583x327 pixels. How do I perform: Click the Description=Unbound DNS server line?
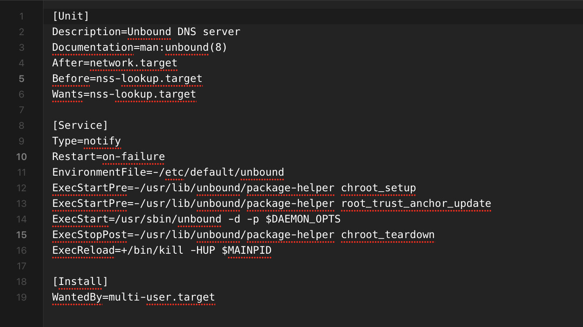(x=146, y=32)
